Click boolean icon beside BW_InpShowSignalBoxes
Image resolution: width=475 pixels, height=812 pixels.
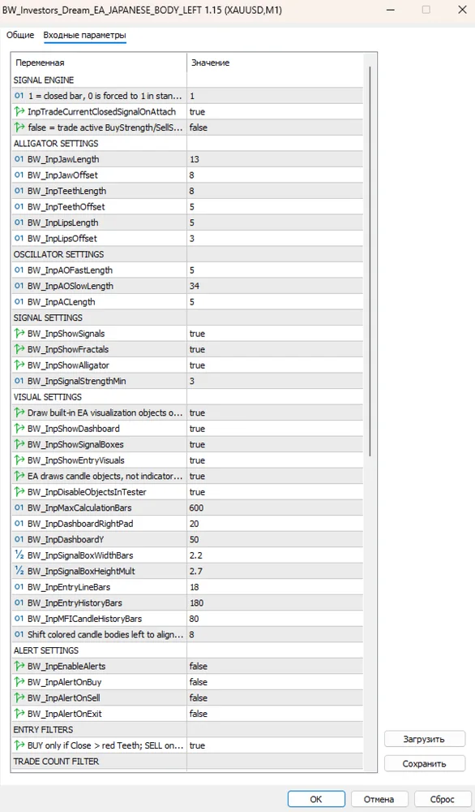[19, 444]
